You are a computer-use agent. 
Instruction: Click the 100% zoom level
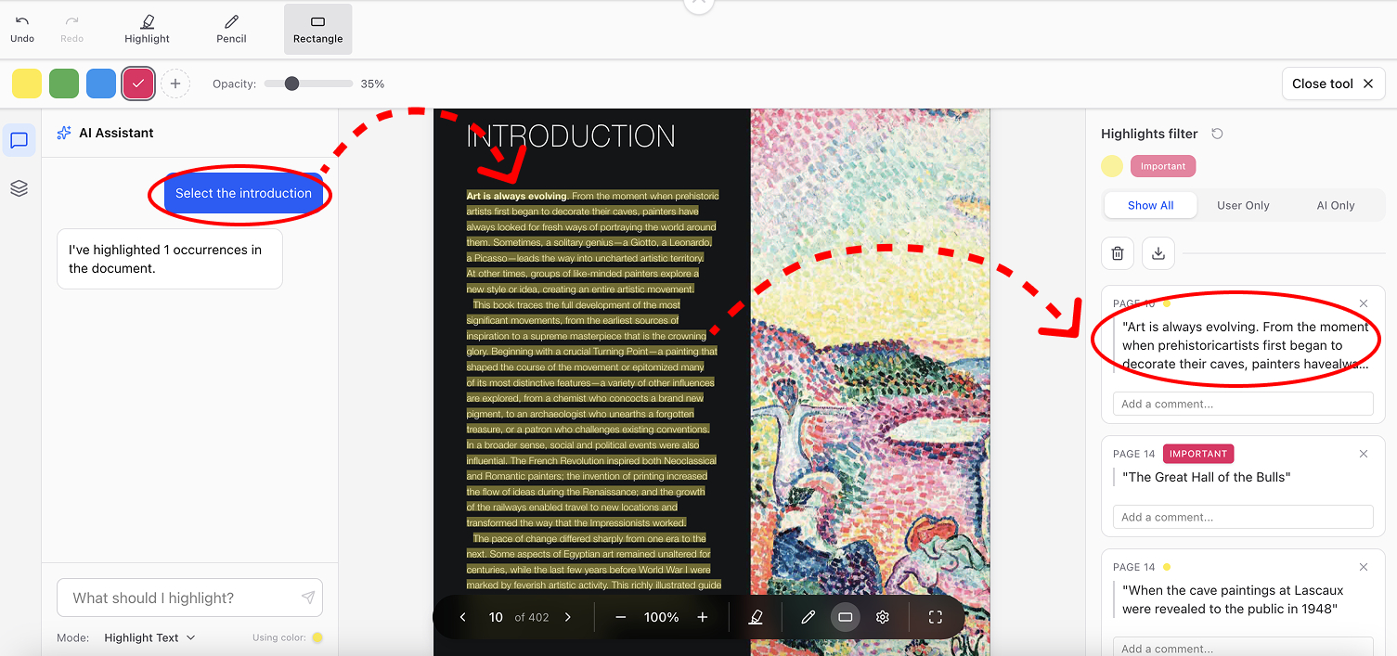click(x=662, y=617)
